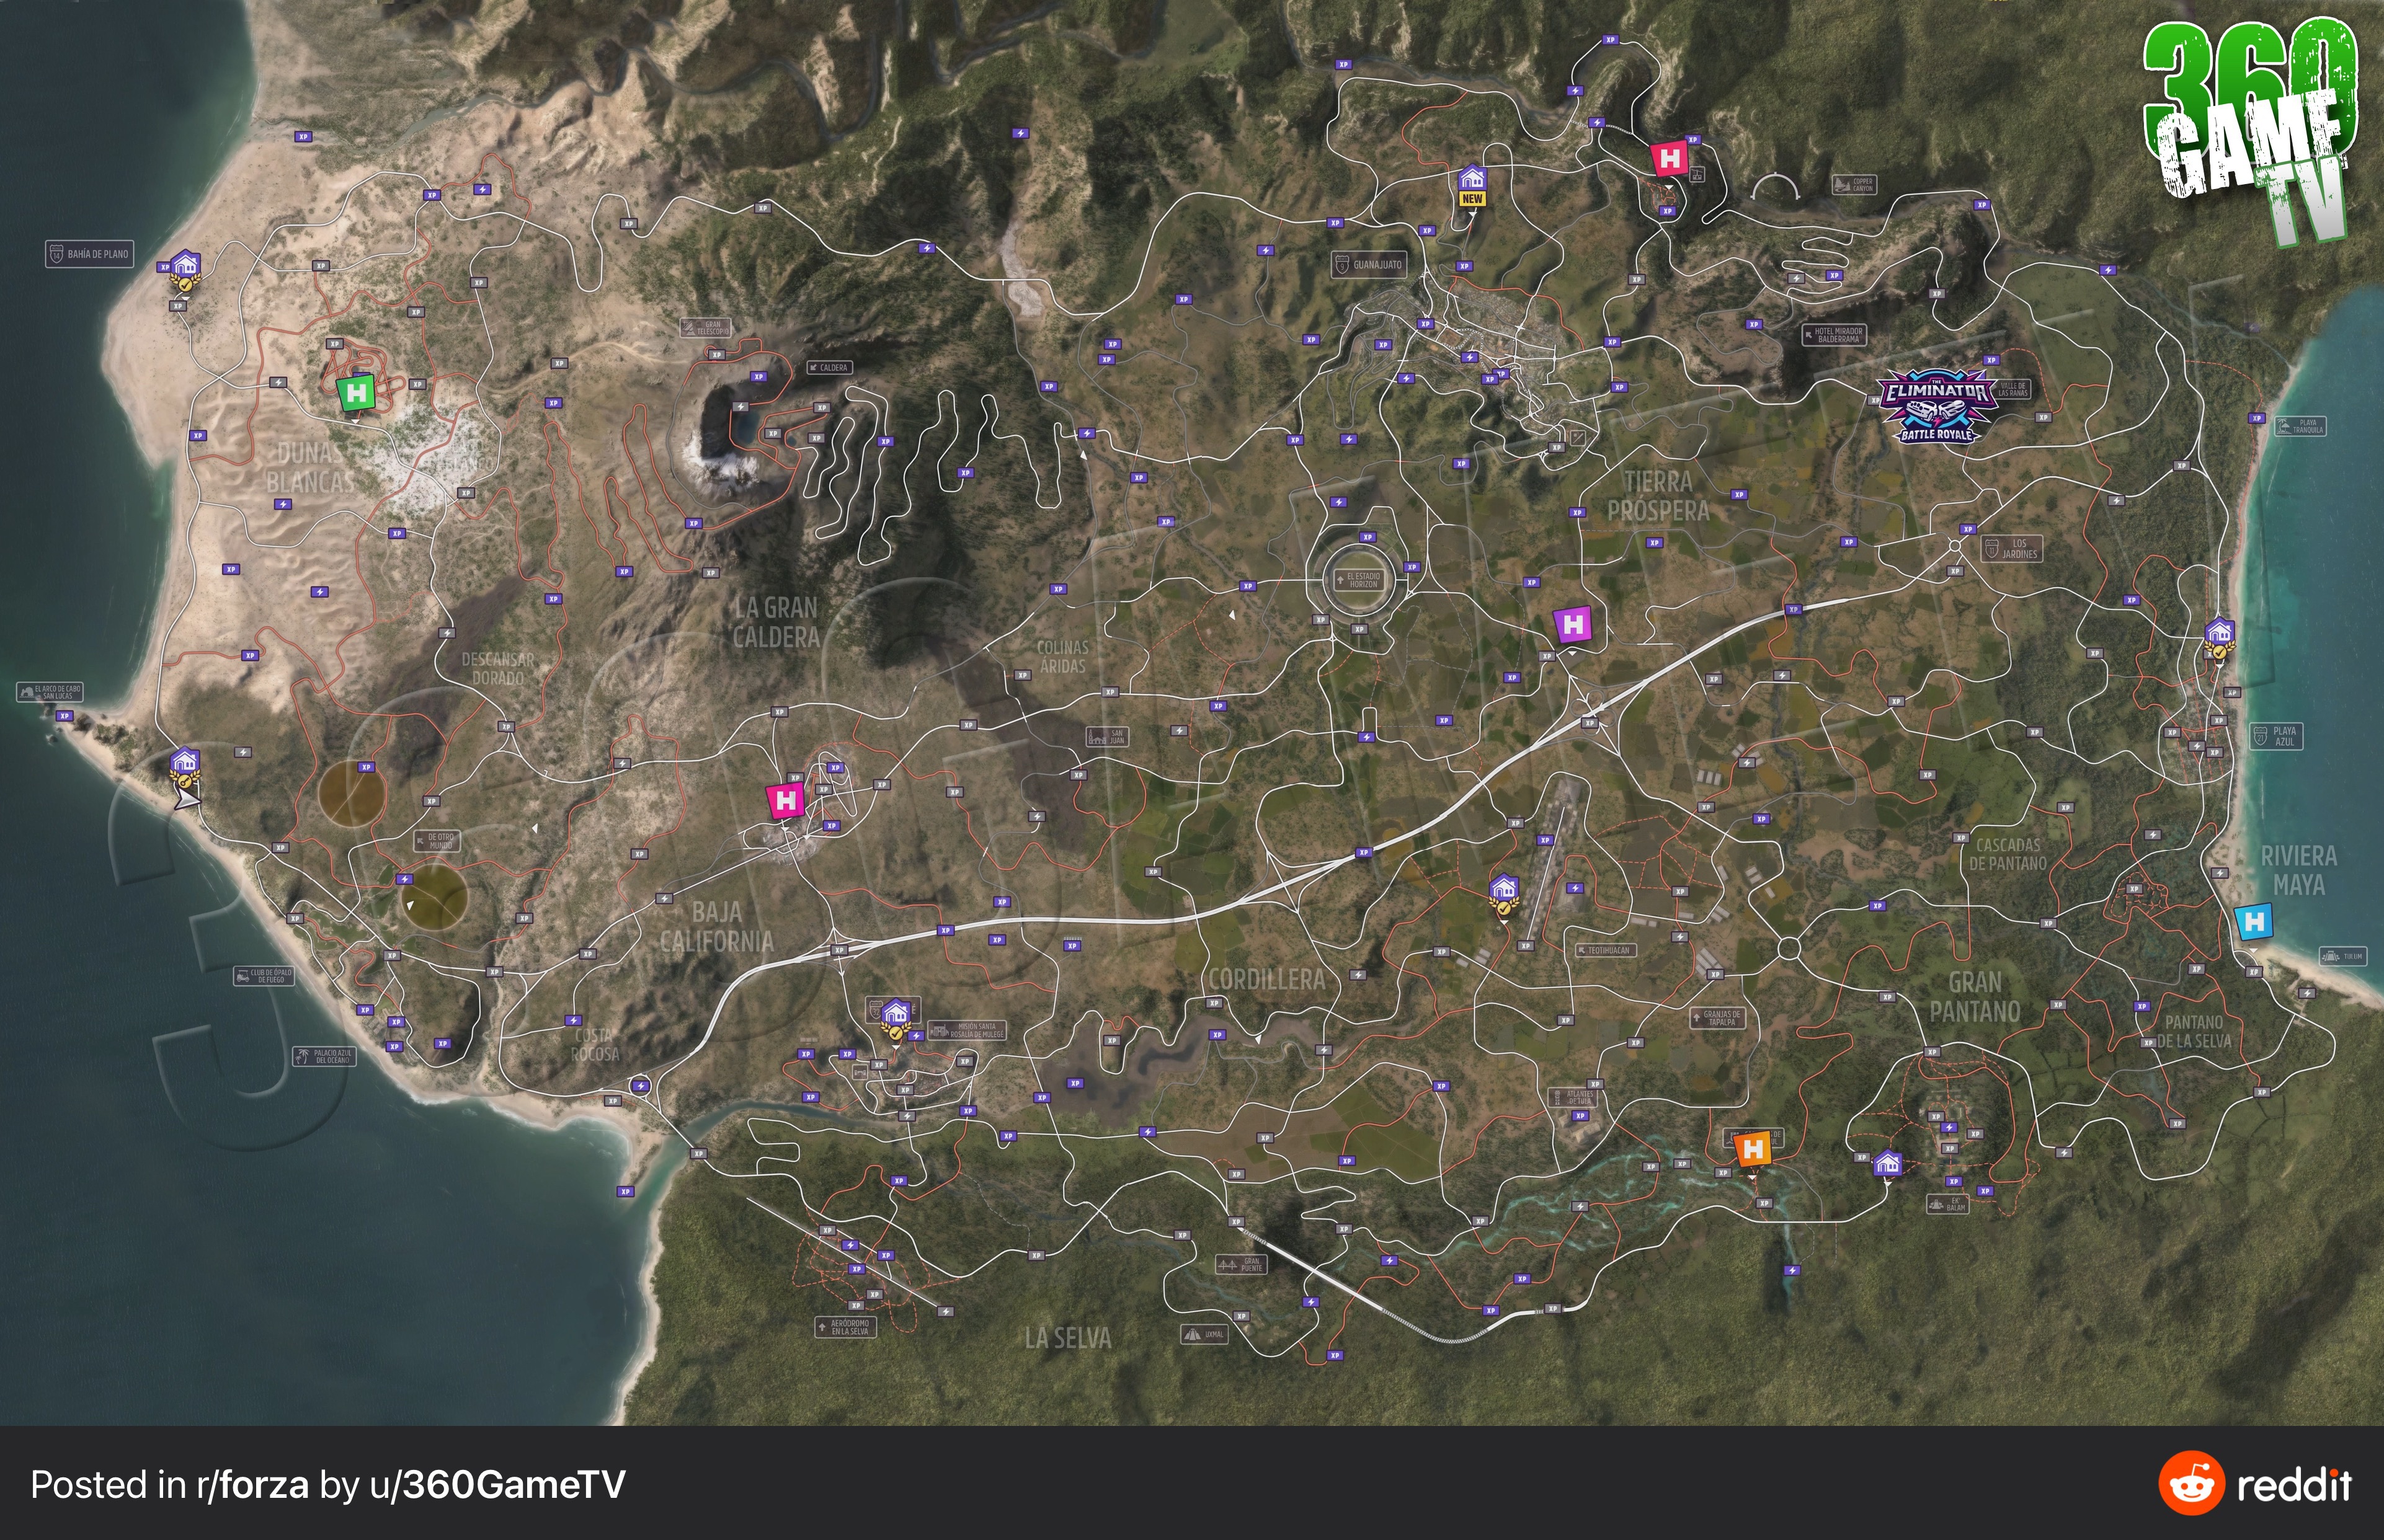Select the Gran Pantano region name

click(1975, 997)
